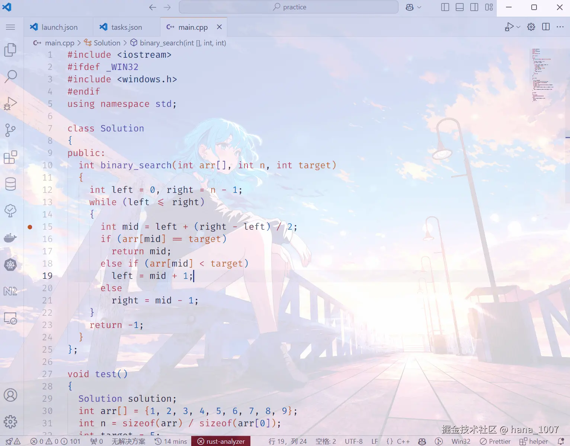Click notifications bell in status bar
570x446 pixels.
pos(561,441)
